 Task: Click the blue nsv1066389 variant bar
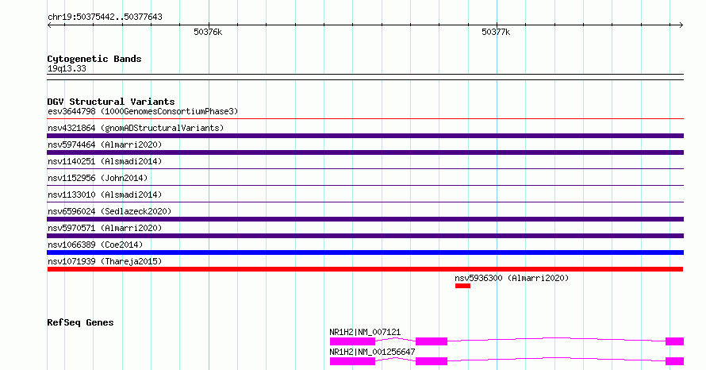(365, 252)
